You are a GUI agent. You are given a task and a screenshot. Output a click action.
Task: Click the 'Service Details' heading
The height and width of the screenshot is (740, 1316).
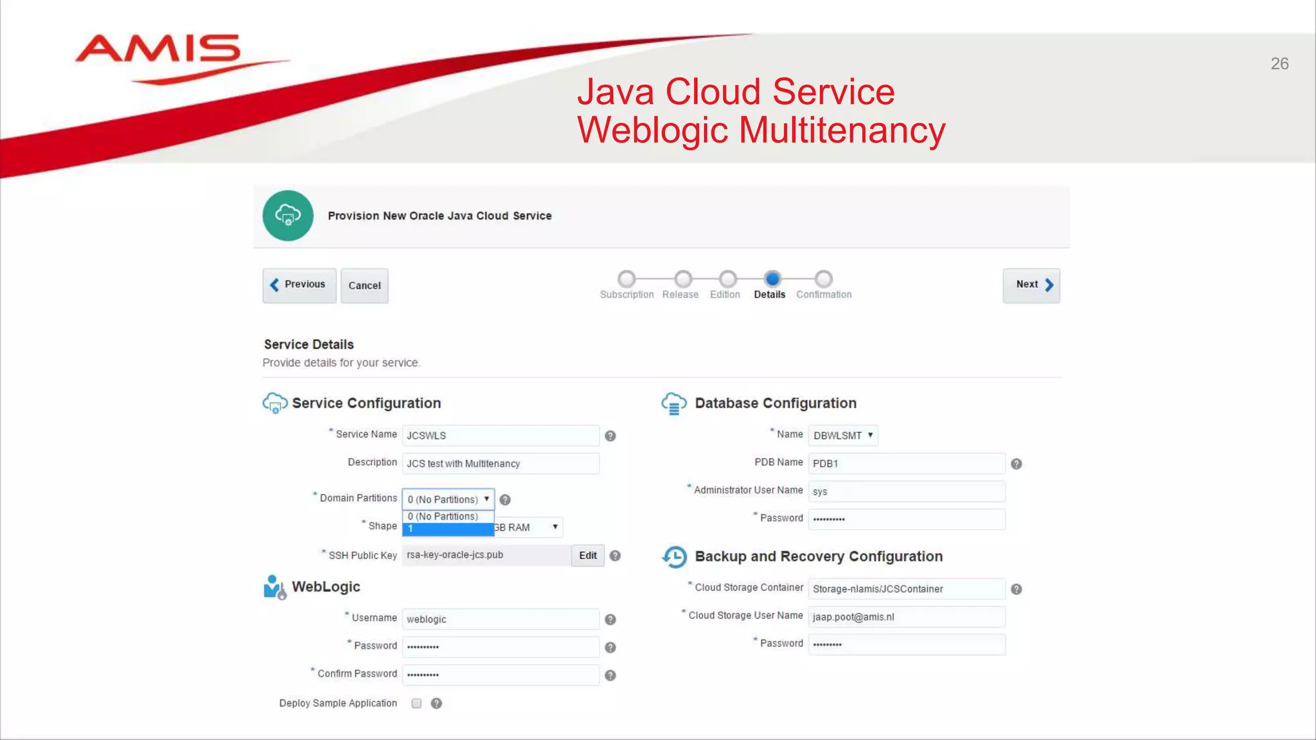pyautogui.click(x=308, y=344)
